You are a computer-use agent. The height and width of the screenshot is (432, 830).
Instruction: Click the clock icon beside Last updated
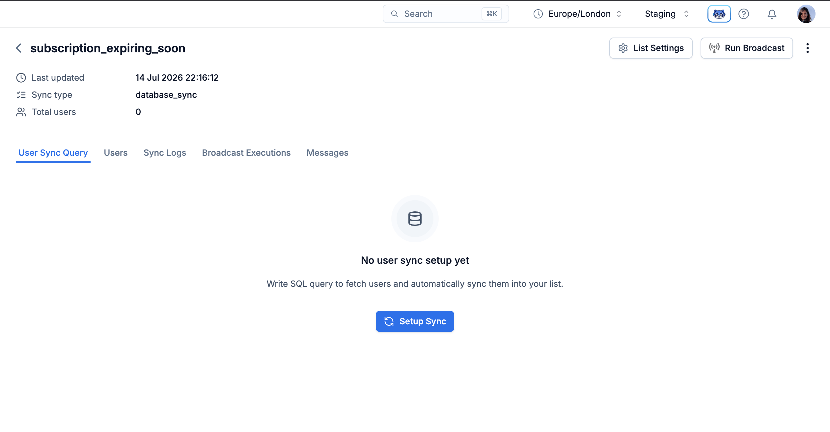point(21,78)
